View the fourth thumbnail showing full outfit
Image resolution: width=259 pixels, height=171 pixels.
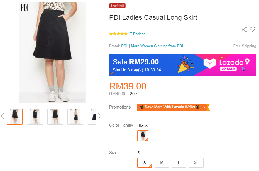pyautogui.click(x=75, y=117)
